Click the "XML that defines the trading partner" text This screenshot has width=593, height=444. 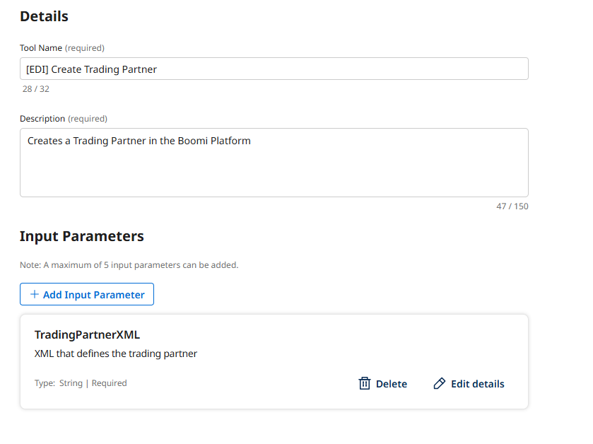click(115, 354)
